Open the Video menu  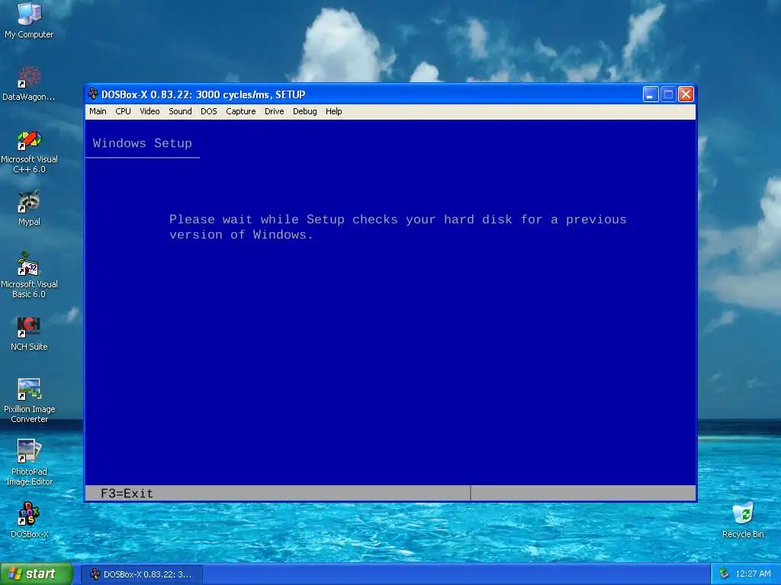click(x=149, y=111)
